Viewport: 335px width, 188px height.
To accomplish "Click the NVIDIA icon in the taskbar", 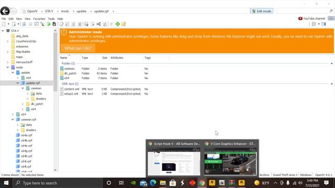I will pos(133,183).
